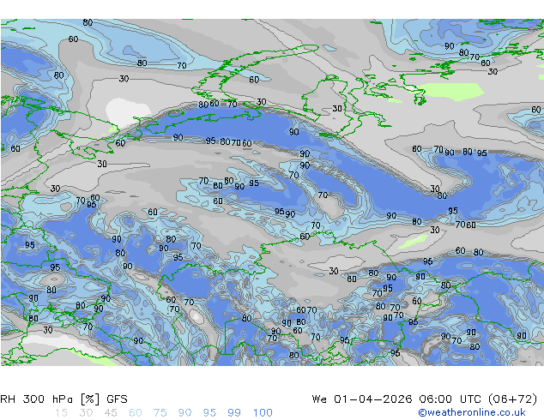Select the legend value 100

tap(263, 413)
